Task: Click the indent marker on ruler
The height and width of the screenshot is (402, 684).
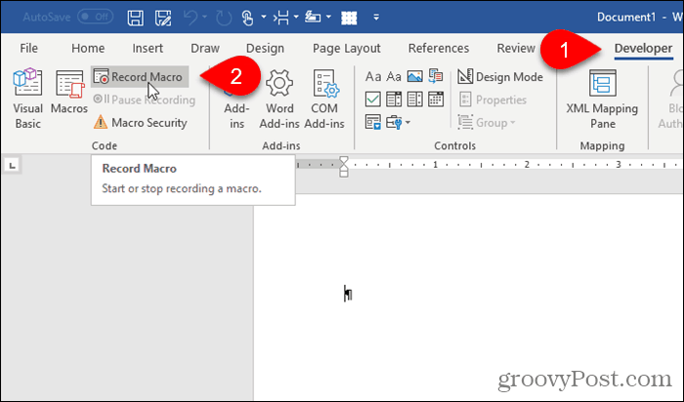Action: click(x=344, y=167)
